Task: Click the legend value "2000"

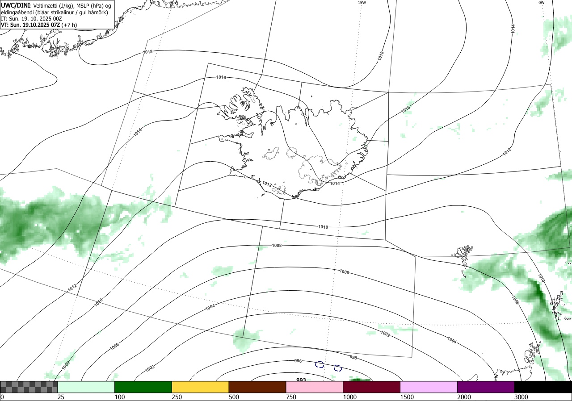Action: pyautogui.click(x=464, y=397)
